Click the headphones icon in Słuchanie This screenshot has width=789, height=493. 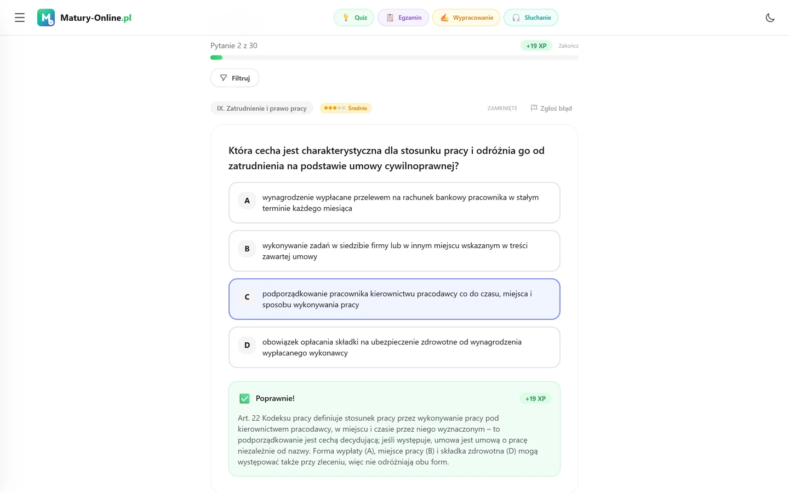(516, 18)
